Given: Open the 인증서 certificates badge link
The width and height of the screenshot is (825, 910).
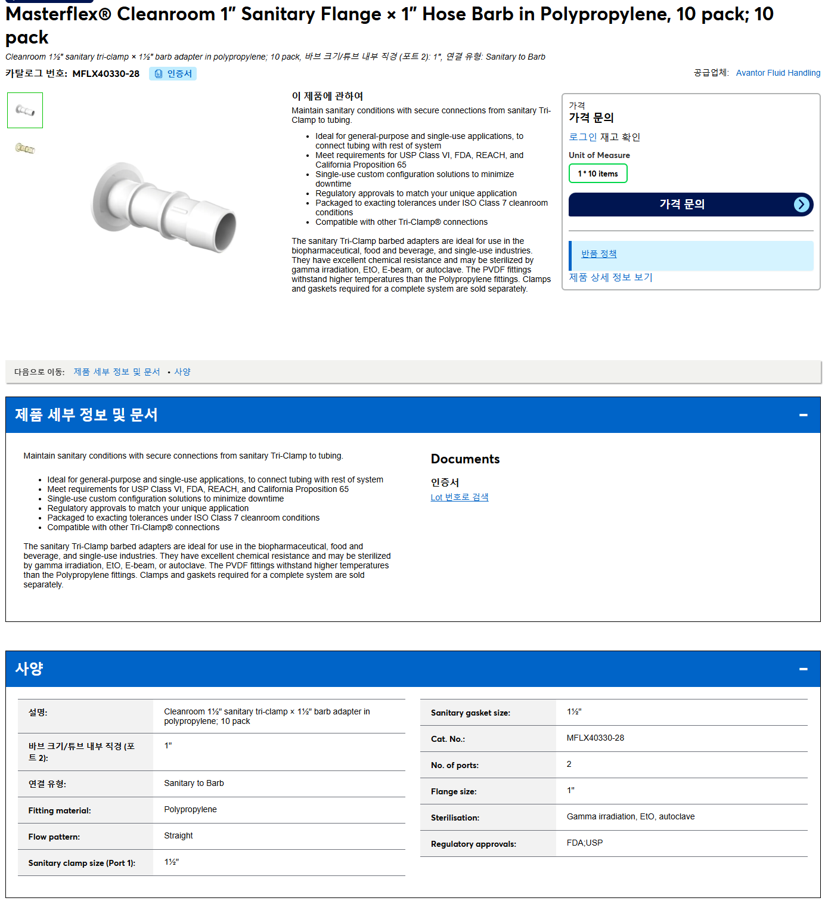Looking at the screenshot, I should (173, 74).
